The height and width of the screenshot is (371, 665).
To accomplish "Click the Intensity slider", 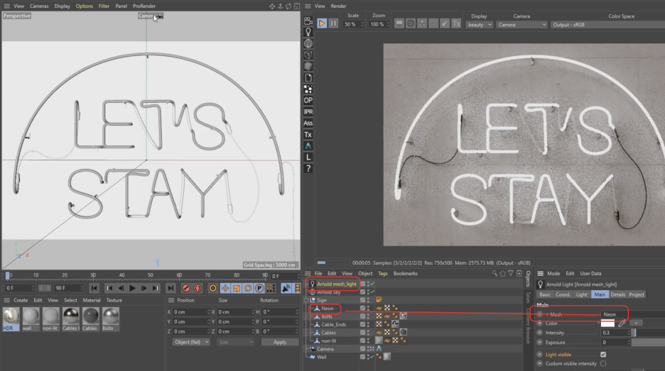I will click(x=649, y=333).
